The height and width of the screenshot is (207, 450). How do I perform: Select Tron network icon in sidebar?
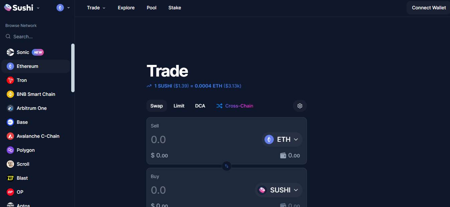(x=10, y=80)
